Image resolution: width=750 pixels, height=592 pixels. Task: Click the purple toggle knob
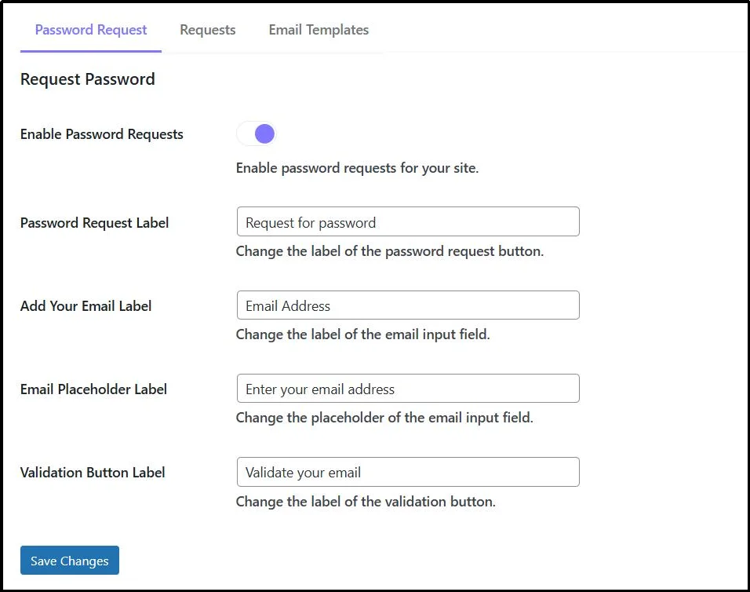(x=264, y=133)
